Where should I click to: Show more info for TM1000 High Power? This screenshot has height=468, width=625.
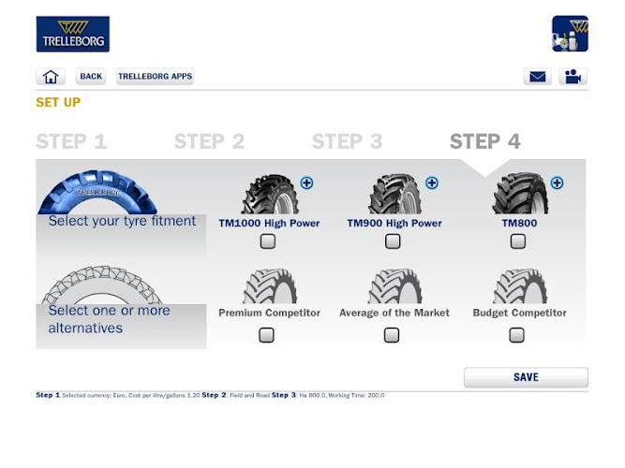306,183
